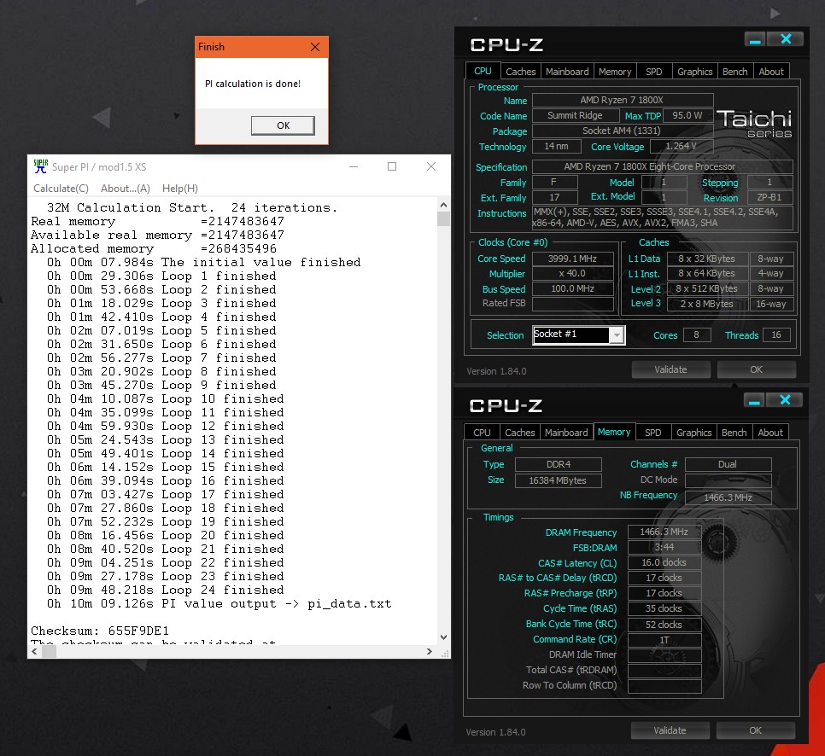Close the lower CPU-Z window
The image size is (825, 756).
point(785,400)
